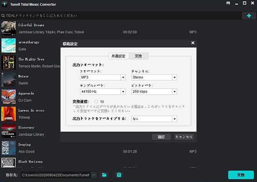Select the Discovery album thumbnail

(8, 131)
